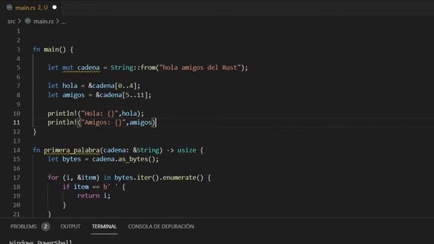Click 'String::from' on line 5
434x244 pixels.
(x=133, y=68)
